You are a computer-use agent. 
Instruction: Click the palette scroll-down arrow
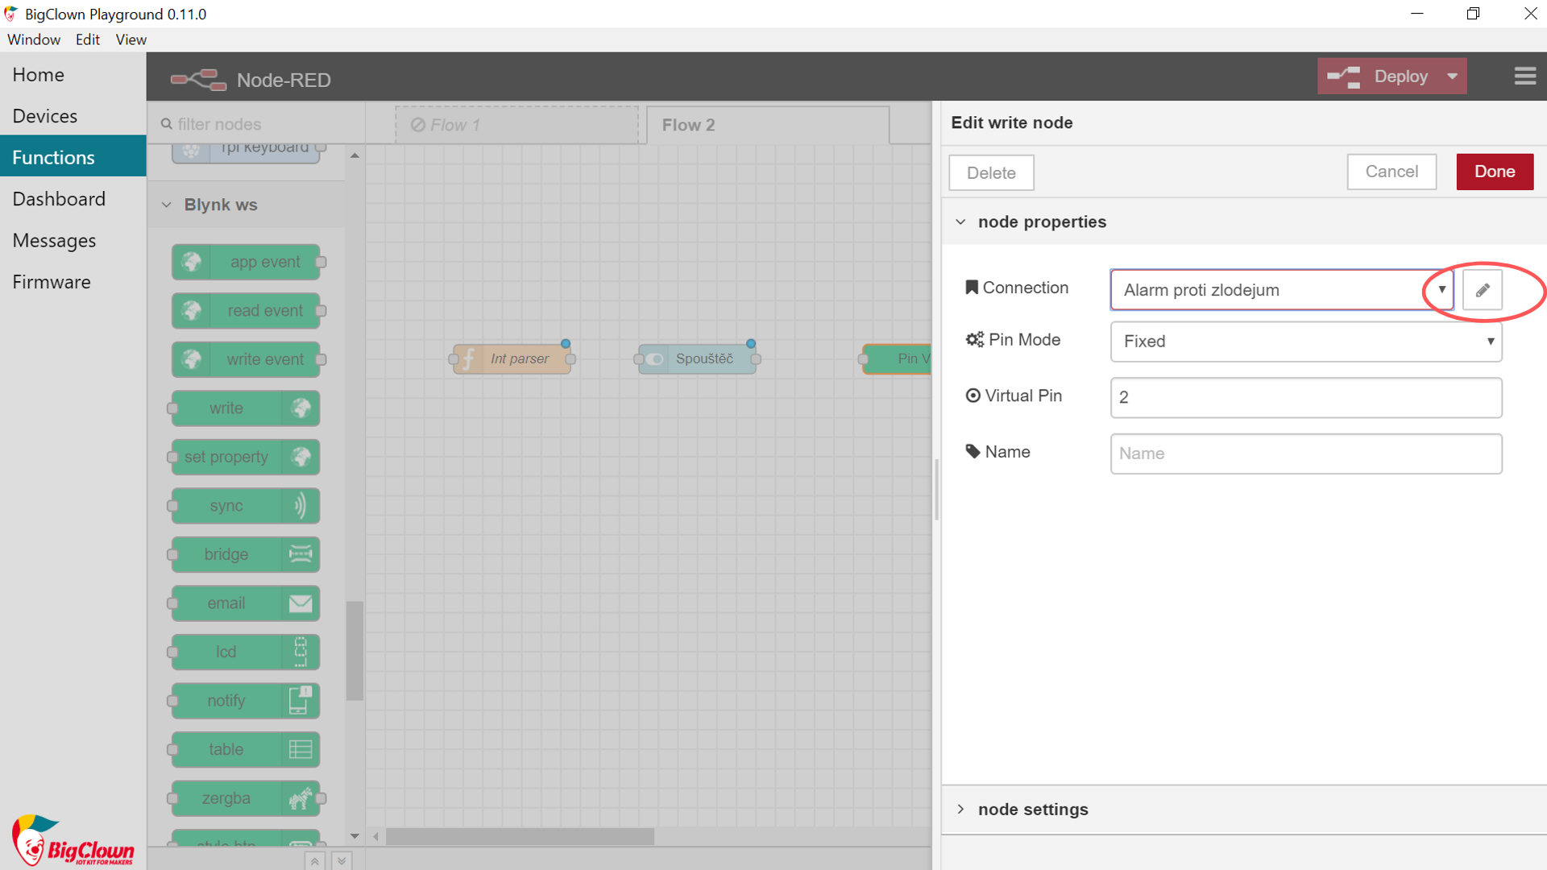(355, 836)
